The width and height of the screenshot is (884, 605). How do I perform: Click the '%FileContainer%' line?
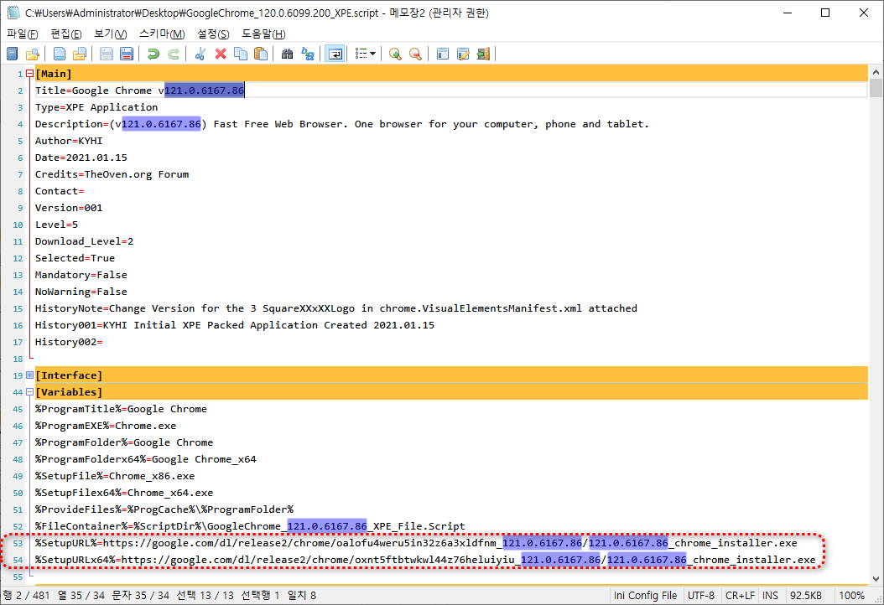point(250,526)
